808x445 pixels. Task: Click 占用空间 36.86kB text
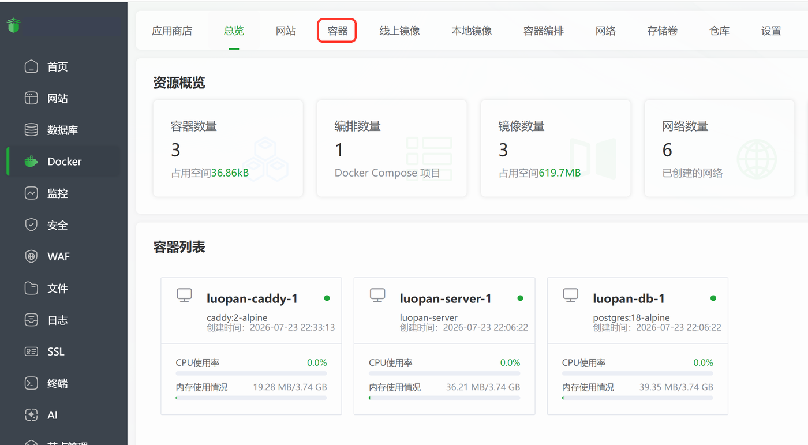210,173
